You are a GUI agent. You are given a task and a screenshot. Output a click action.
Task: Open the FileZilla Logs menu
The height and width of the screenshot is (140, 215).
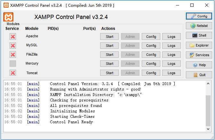[x=171, y=55]
